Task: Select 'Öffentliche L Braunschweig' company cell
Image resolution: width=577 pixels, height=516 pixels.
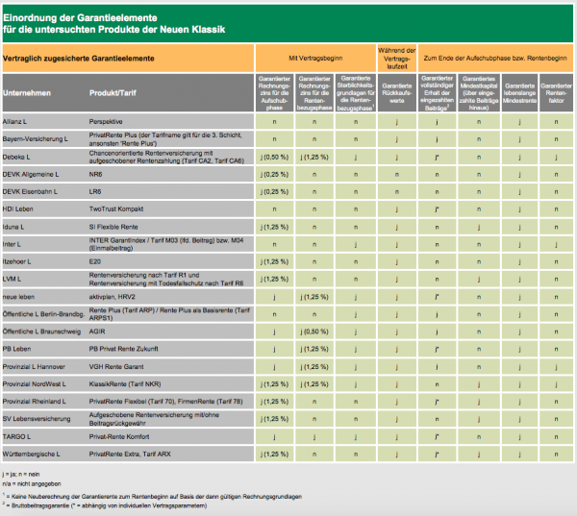Action: point(41,332)
